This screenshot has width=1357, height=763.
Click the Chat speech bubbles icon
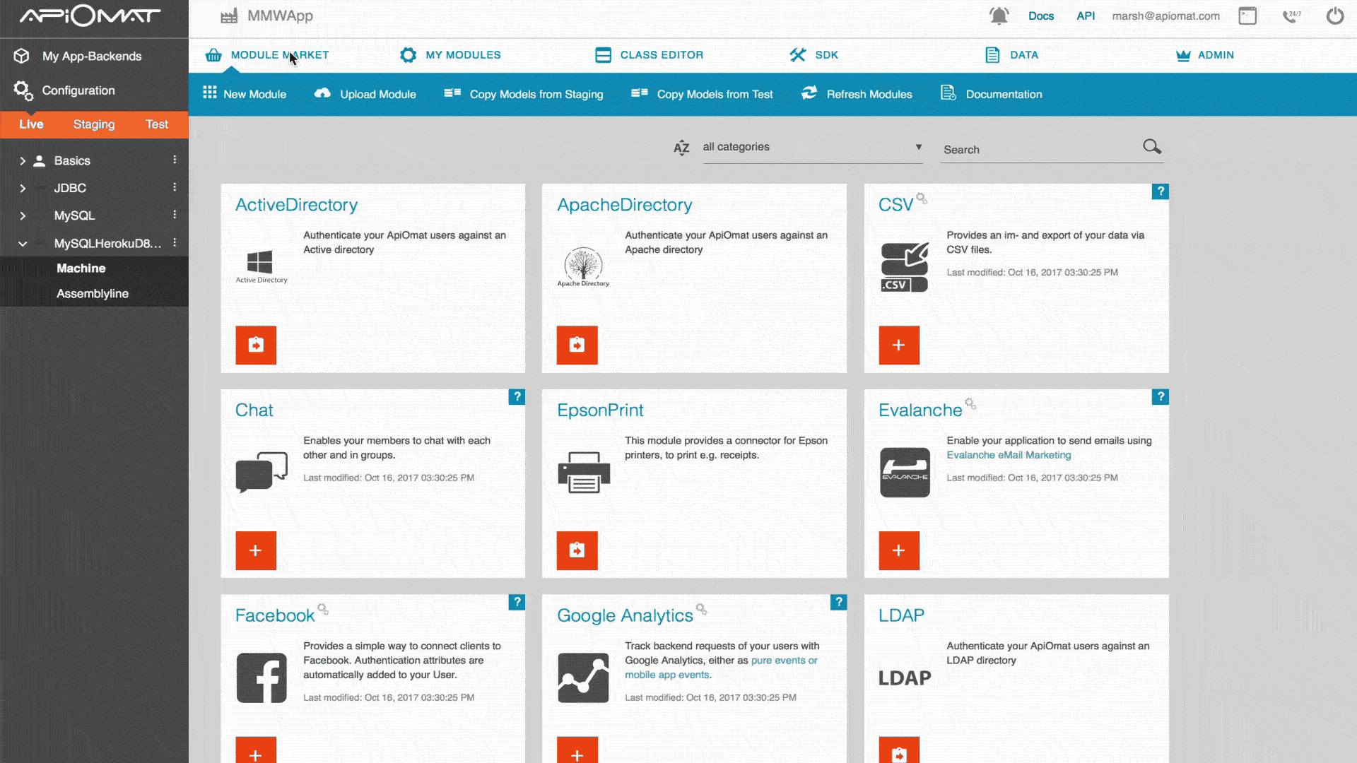pyautogui.click(x=262, y=472)
